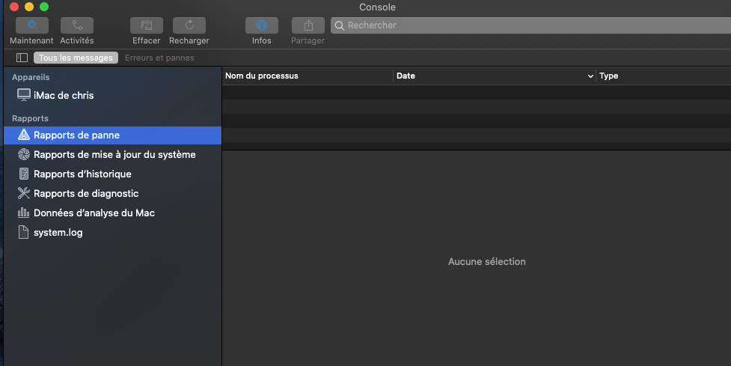The width and height of the screenshot is (731, 366).
Task: Open the Activités toolbar button
Action: click(x=77, y=25)
